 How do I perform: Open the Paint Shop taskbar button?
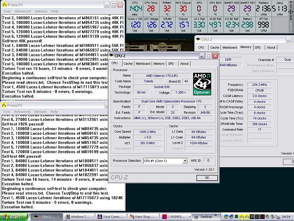tap(143, 216)
